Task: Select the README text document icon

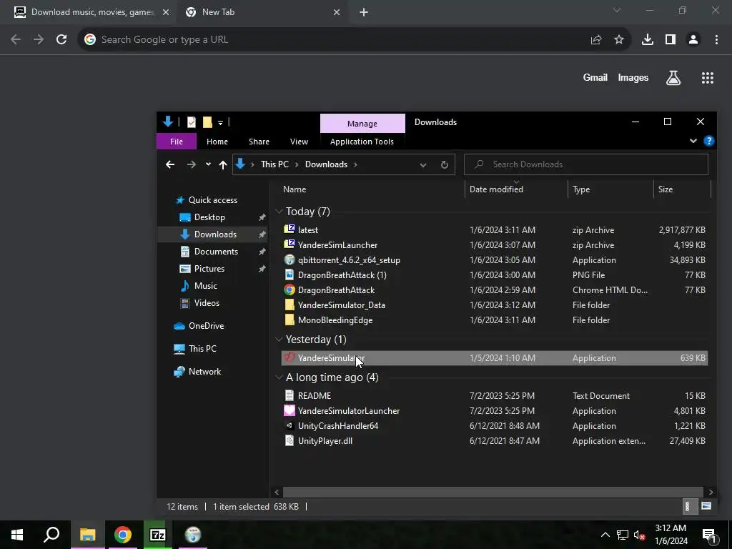Action: tap(290, 395)
